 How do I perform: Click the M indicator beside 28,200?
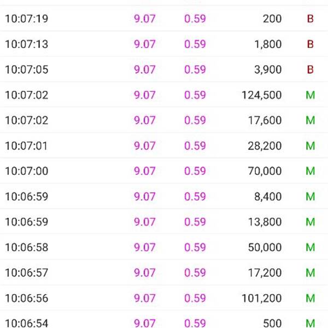coord(310,146)
